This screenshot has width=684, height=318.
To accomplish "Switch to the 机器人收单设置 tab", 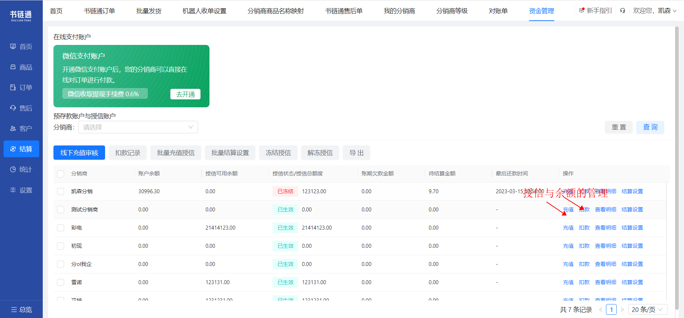I will (204, 11).
